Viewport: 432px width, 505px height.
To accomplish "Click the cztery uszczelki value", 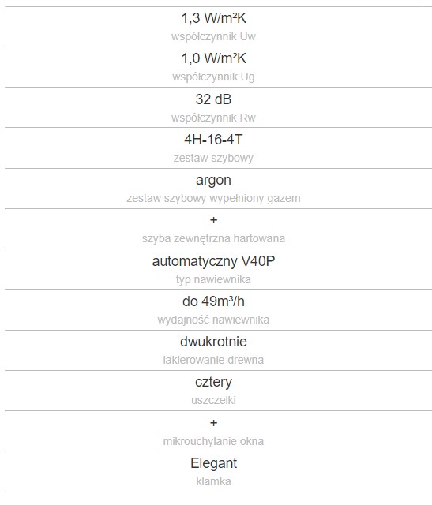I will (x=213, y=382).
